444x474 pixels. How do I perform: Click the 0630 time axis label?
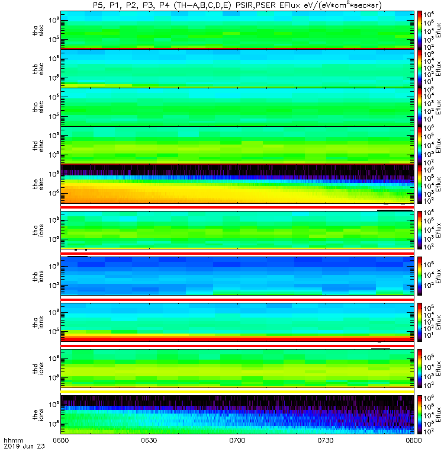point(149,440)
